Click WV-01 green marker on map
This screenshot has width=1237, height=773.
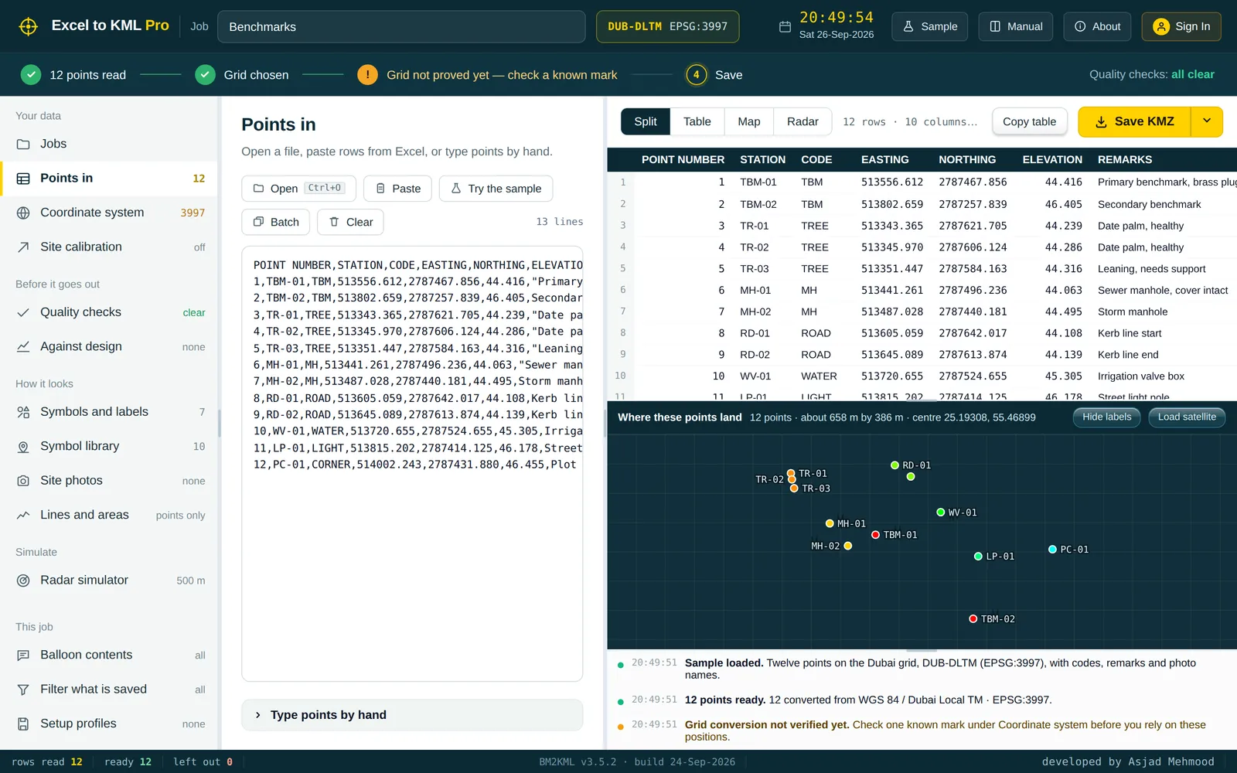[x=940, y=512]
